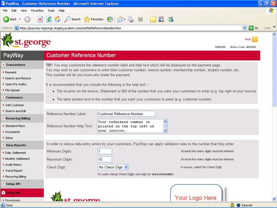
Task: Open Audit History report
Action: tap(14, 165)
